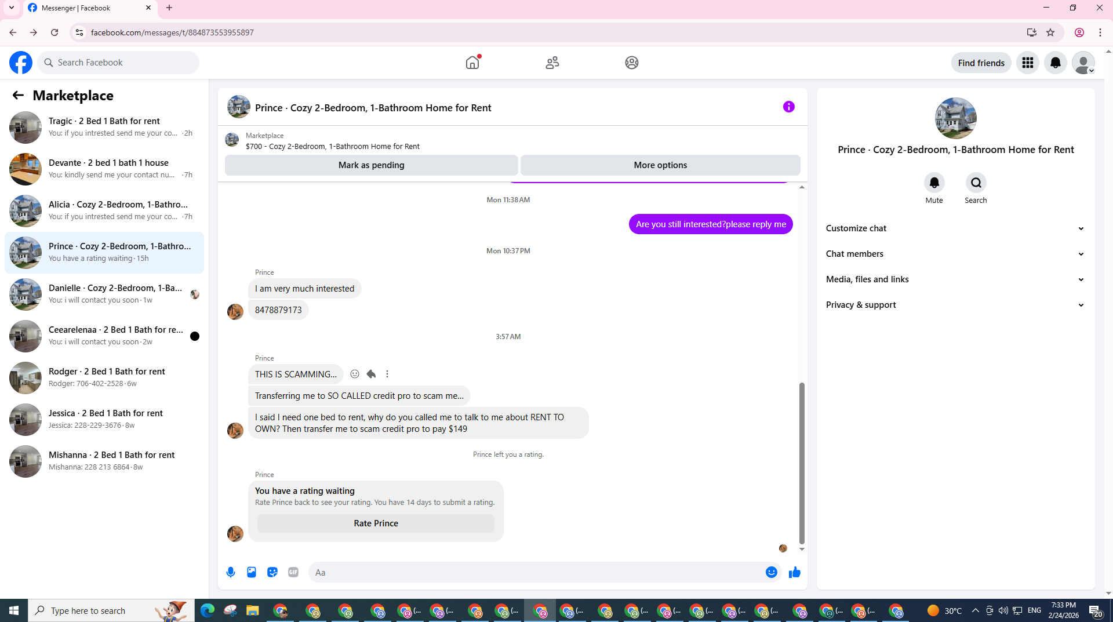The height and width of the screenshot is (622, 1113).
Task: Send a thumbs up like
Action: coord(794,572)
